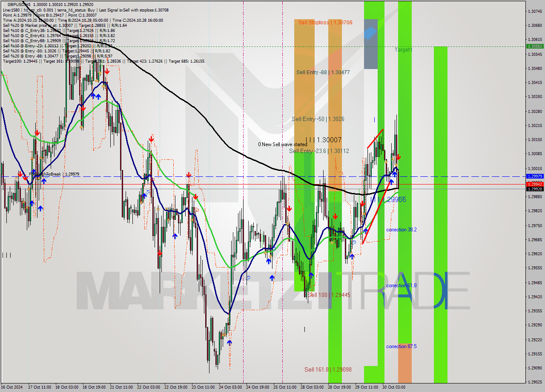Click the 1.29155 price axis label

coord(534,354)
